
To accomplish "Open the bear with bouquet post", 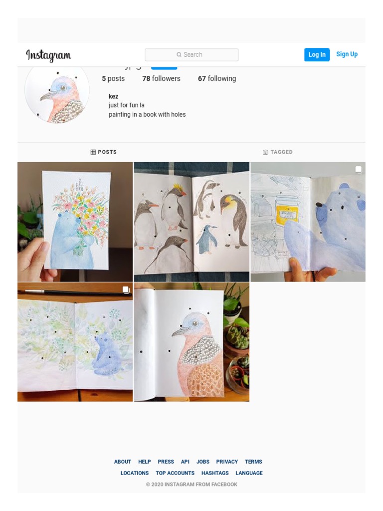I will [x=75, y=222].
